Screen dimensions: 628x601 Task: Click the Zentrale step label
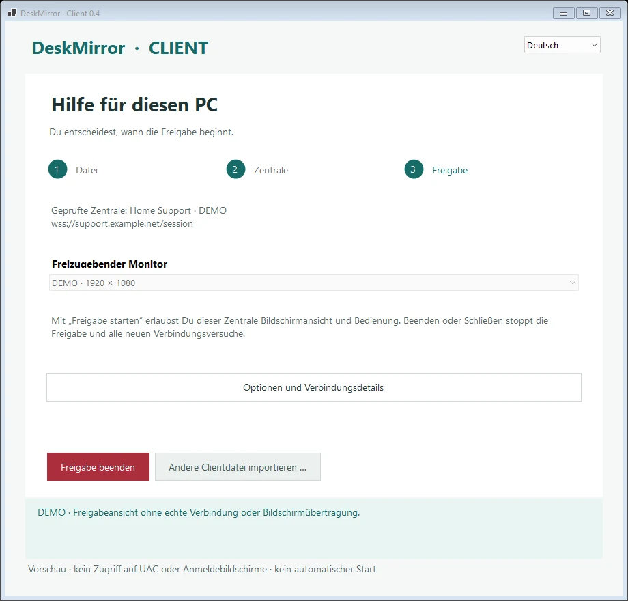[x=271, y=170]
